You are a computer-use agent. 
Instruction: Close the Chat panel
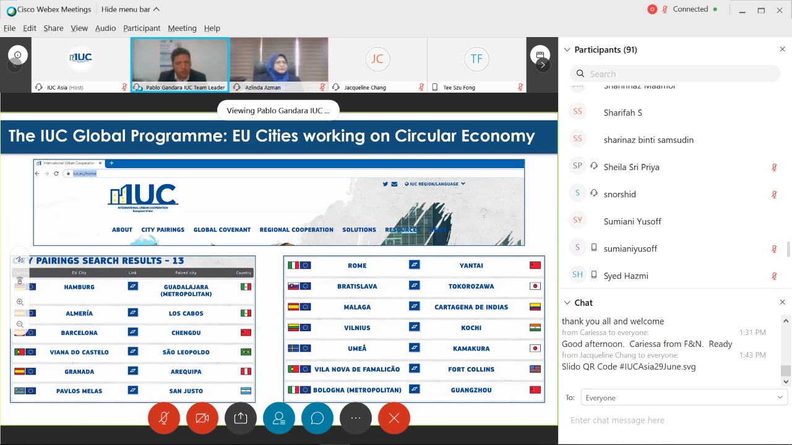pos(782,302)
